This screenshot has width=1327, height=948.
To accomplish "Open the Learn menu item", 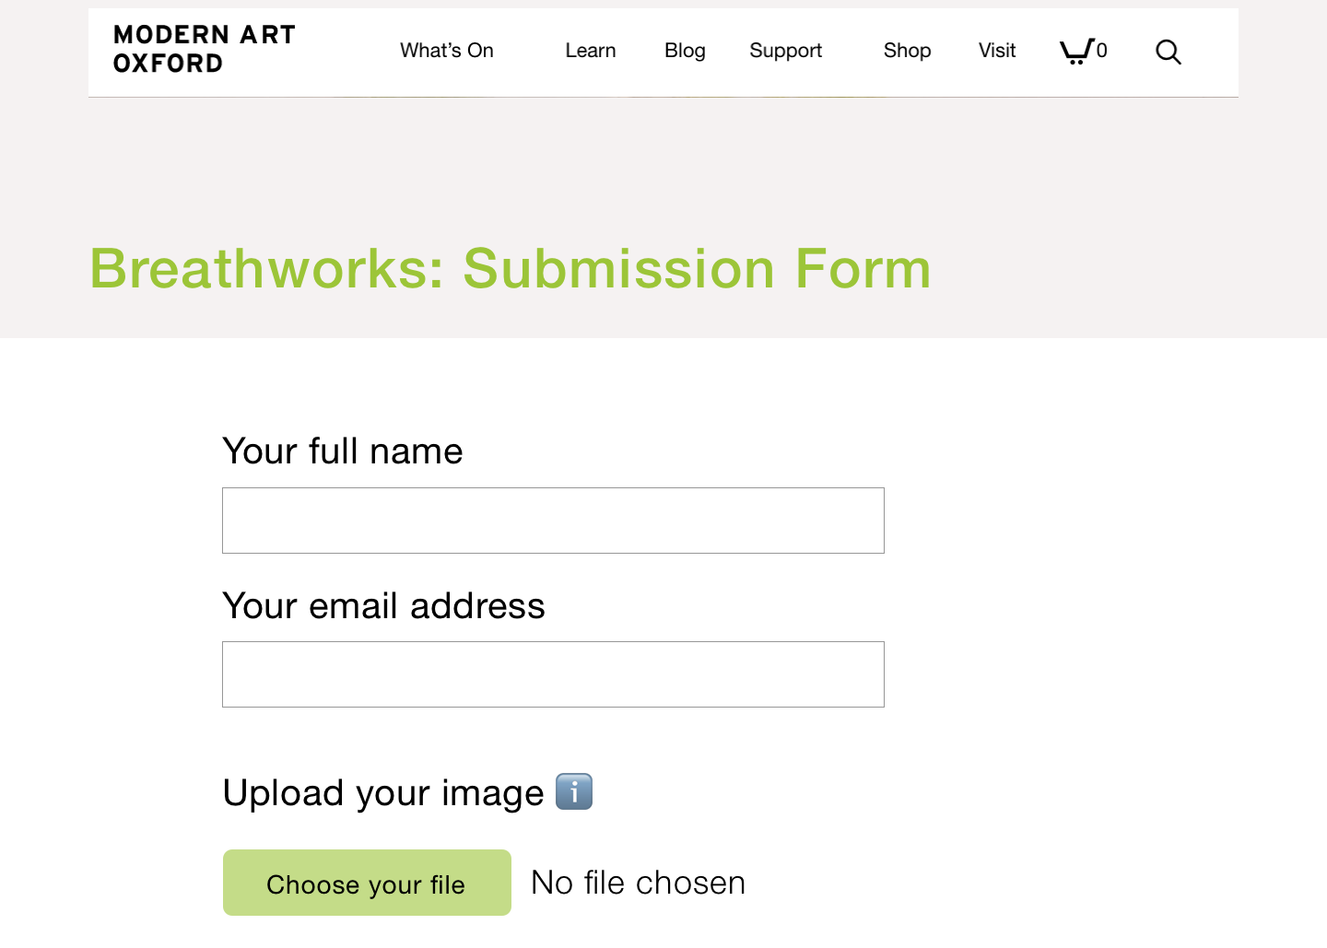I will (591, 51).
